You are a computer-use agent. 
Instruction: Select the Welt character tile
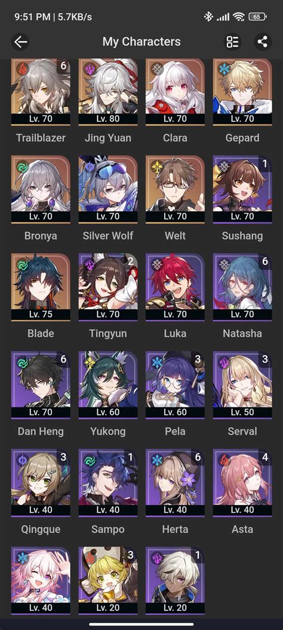click(x=175, y=189)
